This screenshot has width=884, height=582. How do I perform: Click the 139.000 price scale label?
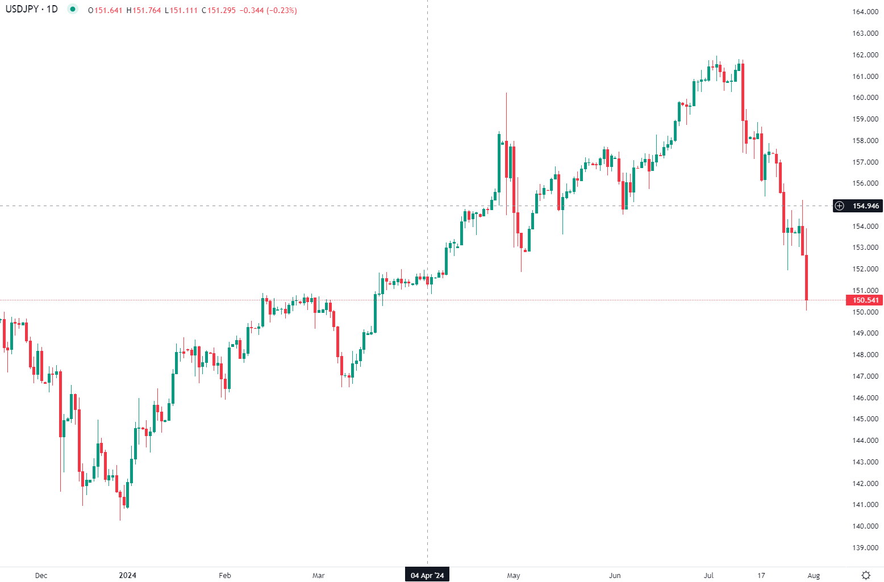[x=865, y=548]
